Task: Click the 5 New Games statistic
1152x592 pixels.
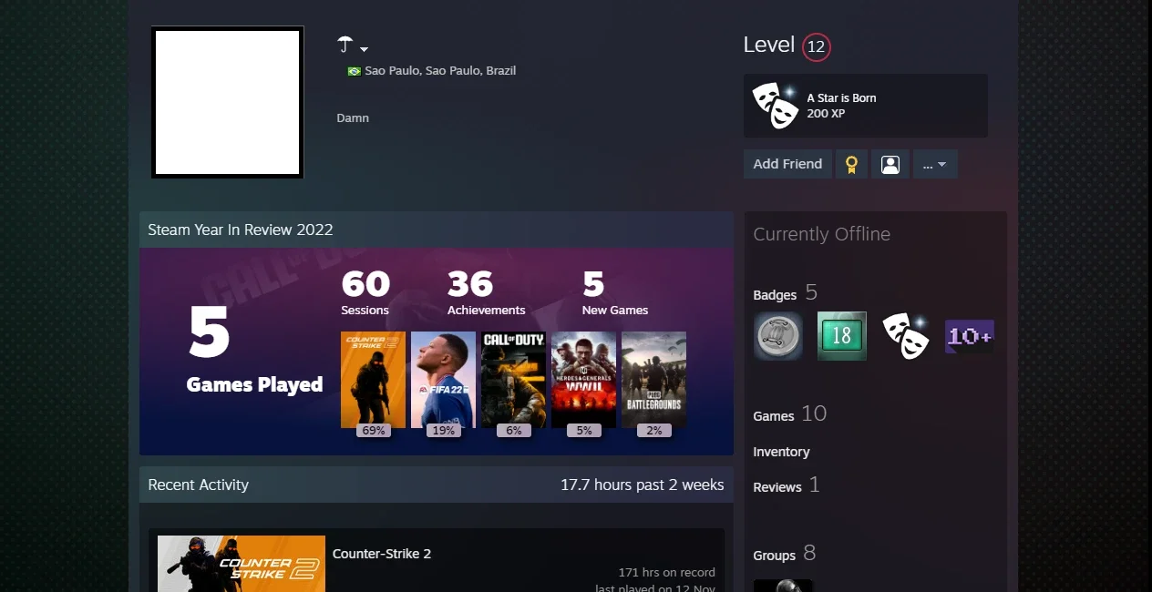Action: tap(615, 293)
